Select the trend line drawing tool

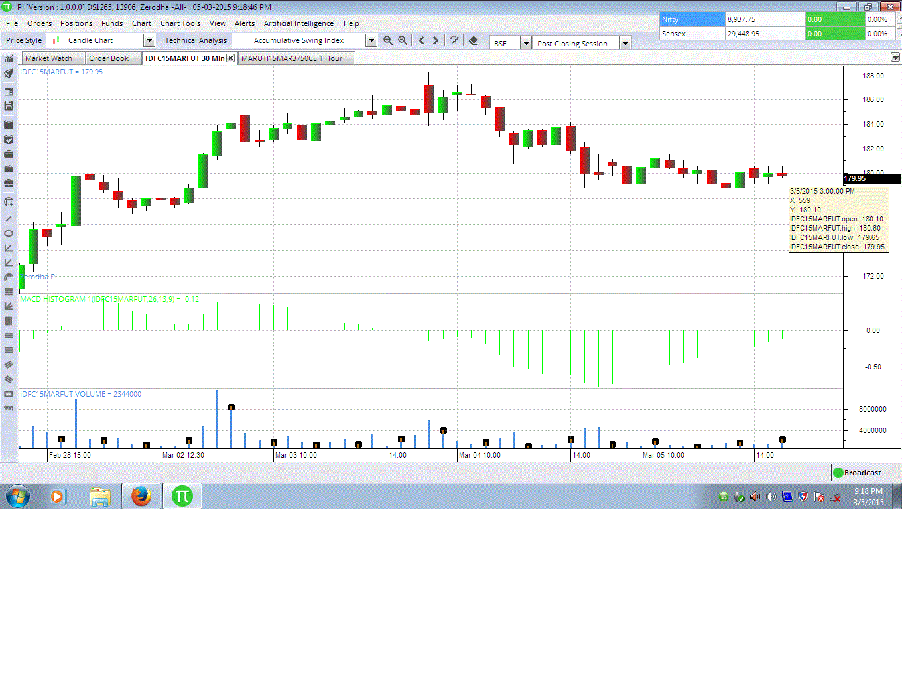coord(9,218)
